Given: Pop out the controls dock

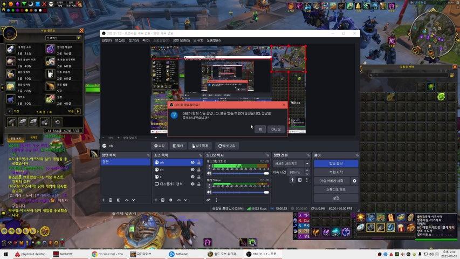Looking at the screenshot, I should [357, 155].
